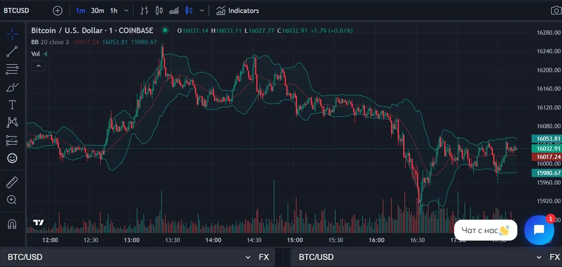Click the red 16017.24 price axis tag
This screenshot has width=562, height=267.
547,157
